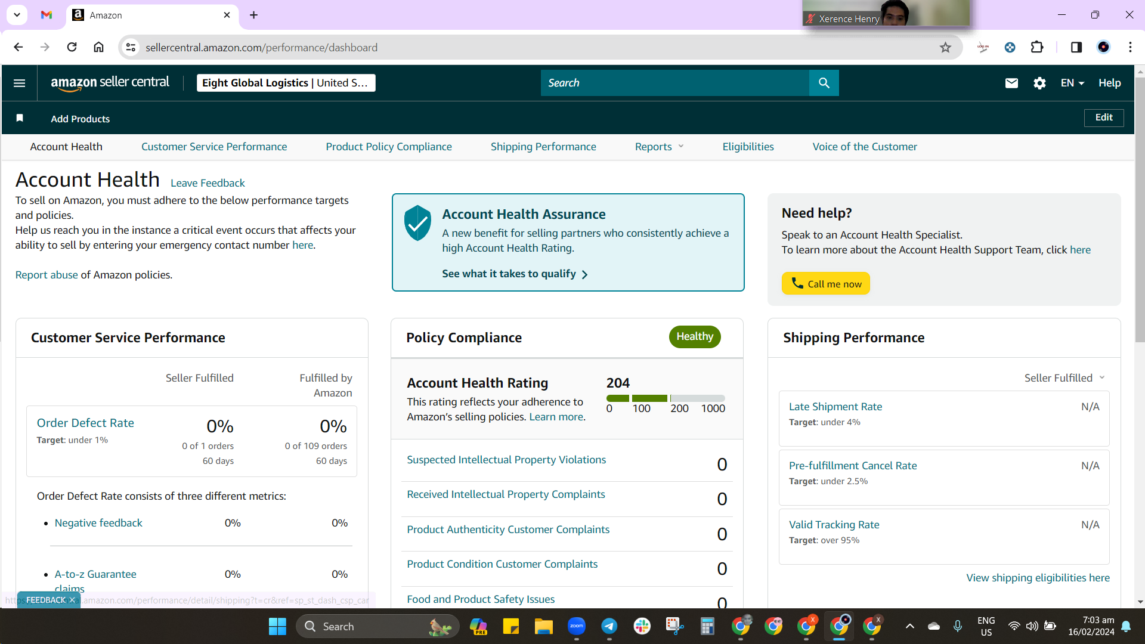Open the Eight Global Logistics account switcher

286,83
